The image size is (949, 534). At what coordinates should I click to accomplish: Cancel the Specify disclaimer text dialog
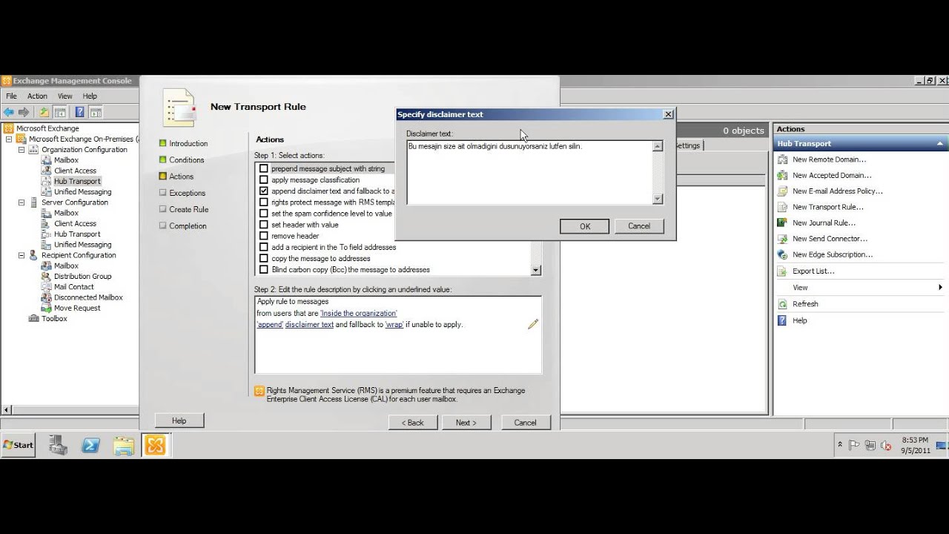pyautogui.click(x=639, y=226)
